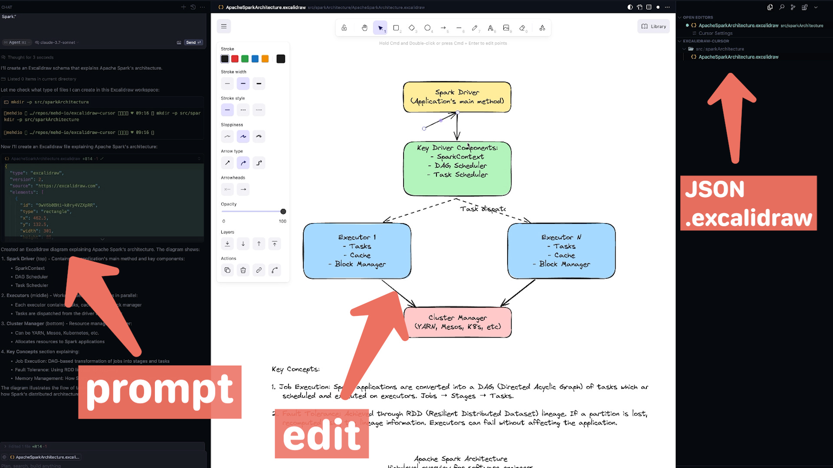Adjust the Opacity slider handle
Image resolution: width=833 pixels, height=468 pixels.
tap(283, 211)
